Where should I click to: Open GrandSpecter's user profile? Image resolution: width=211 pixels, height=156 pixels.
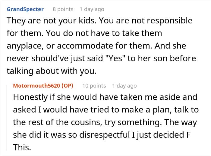(x=25, y=9)
